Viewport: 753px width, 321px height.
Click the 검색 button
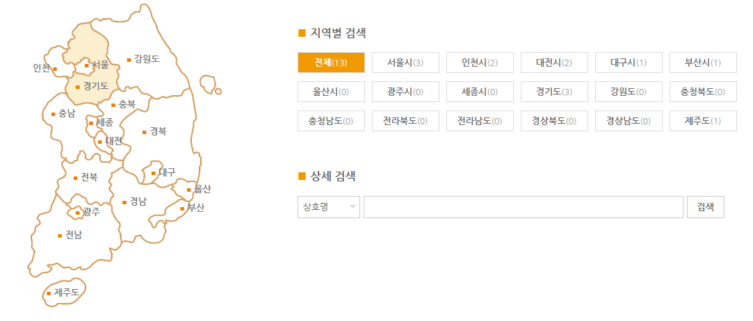706,207
